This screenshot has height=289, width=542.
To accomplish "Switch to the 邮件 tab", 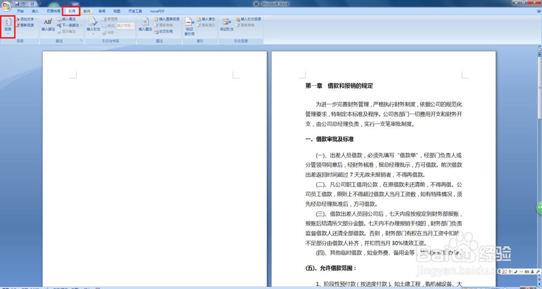I will [87, 11].
